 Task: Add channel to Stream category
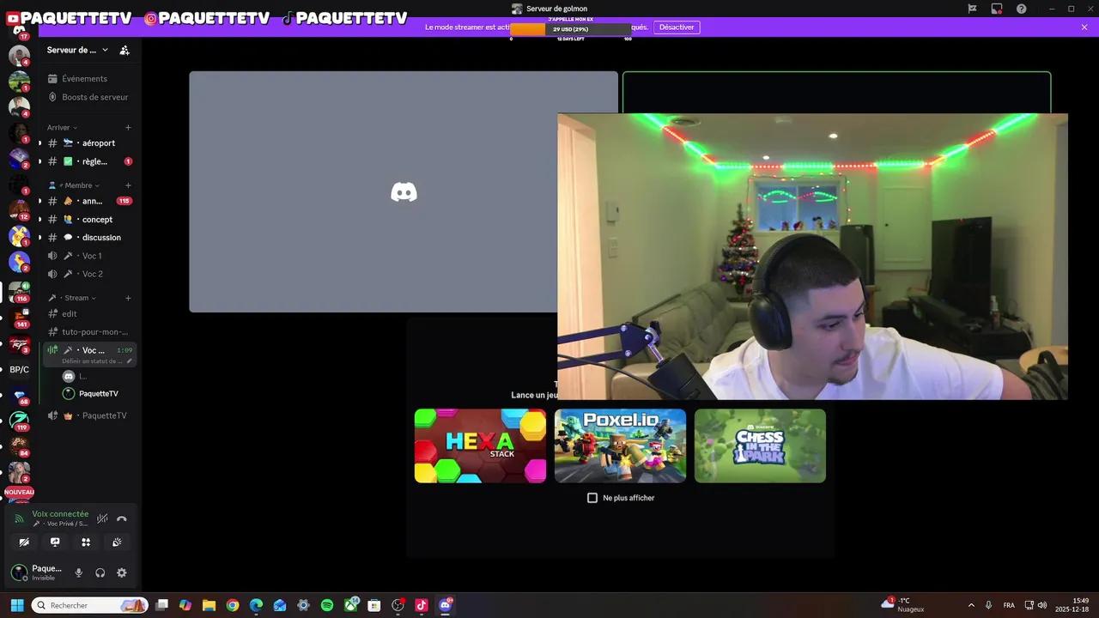129,298
